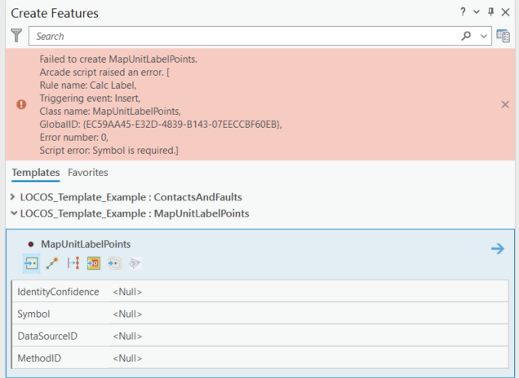Click the IdentityConfidence field label
The height and width of the screenshot is (378, 519).
(x=58, y=292)
